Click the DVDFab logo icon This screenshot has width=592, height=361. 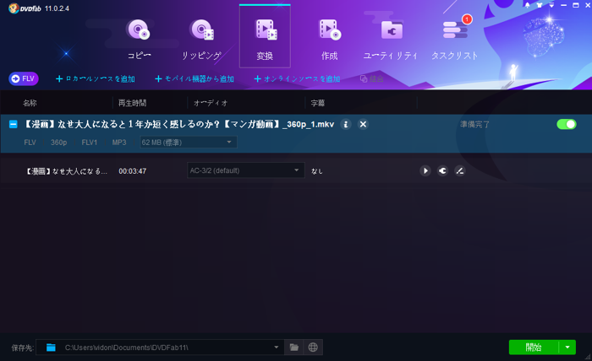pyautogui.click(x=14, y=8)
